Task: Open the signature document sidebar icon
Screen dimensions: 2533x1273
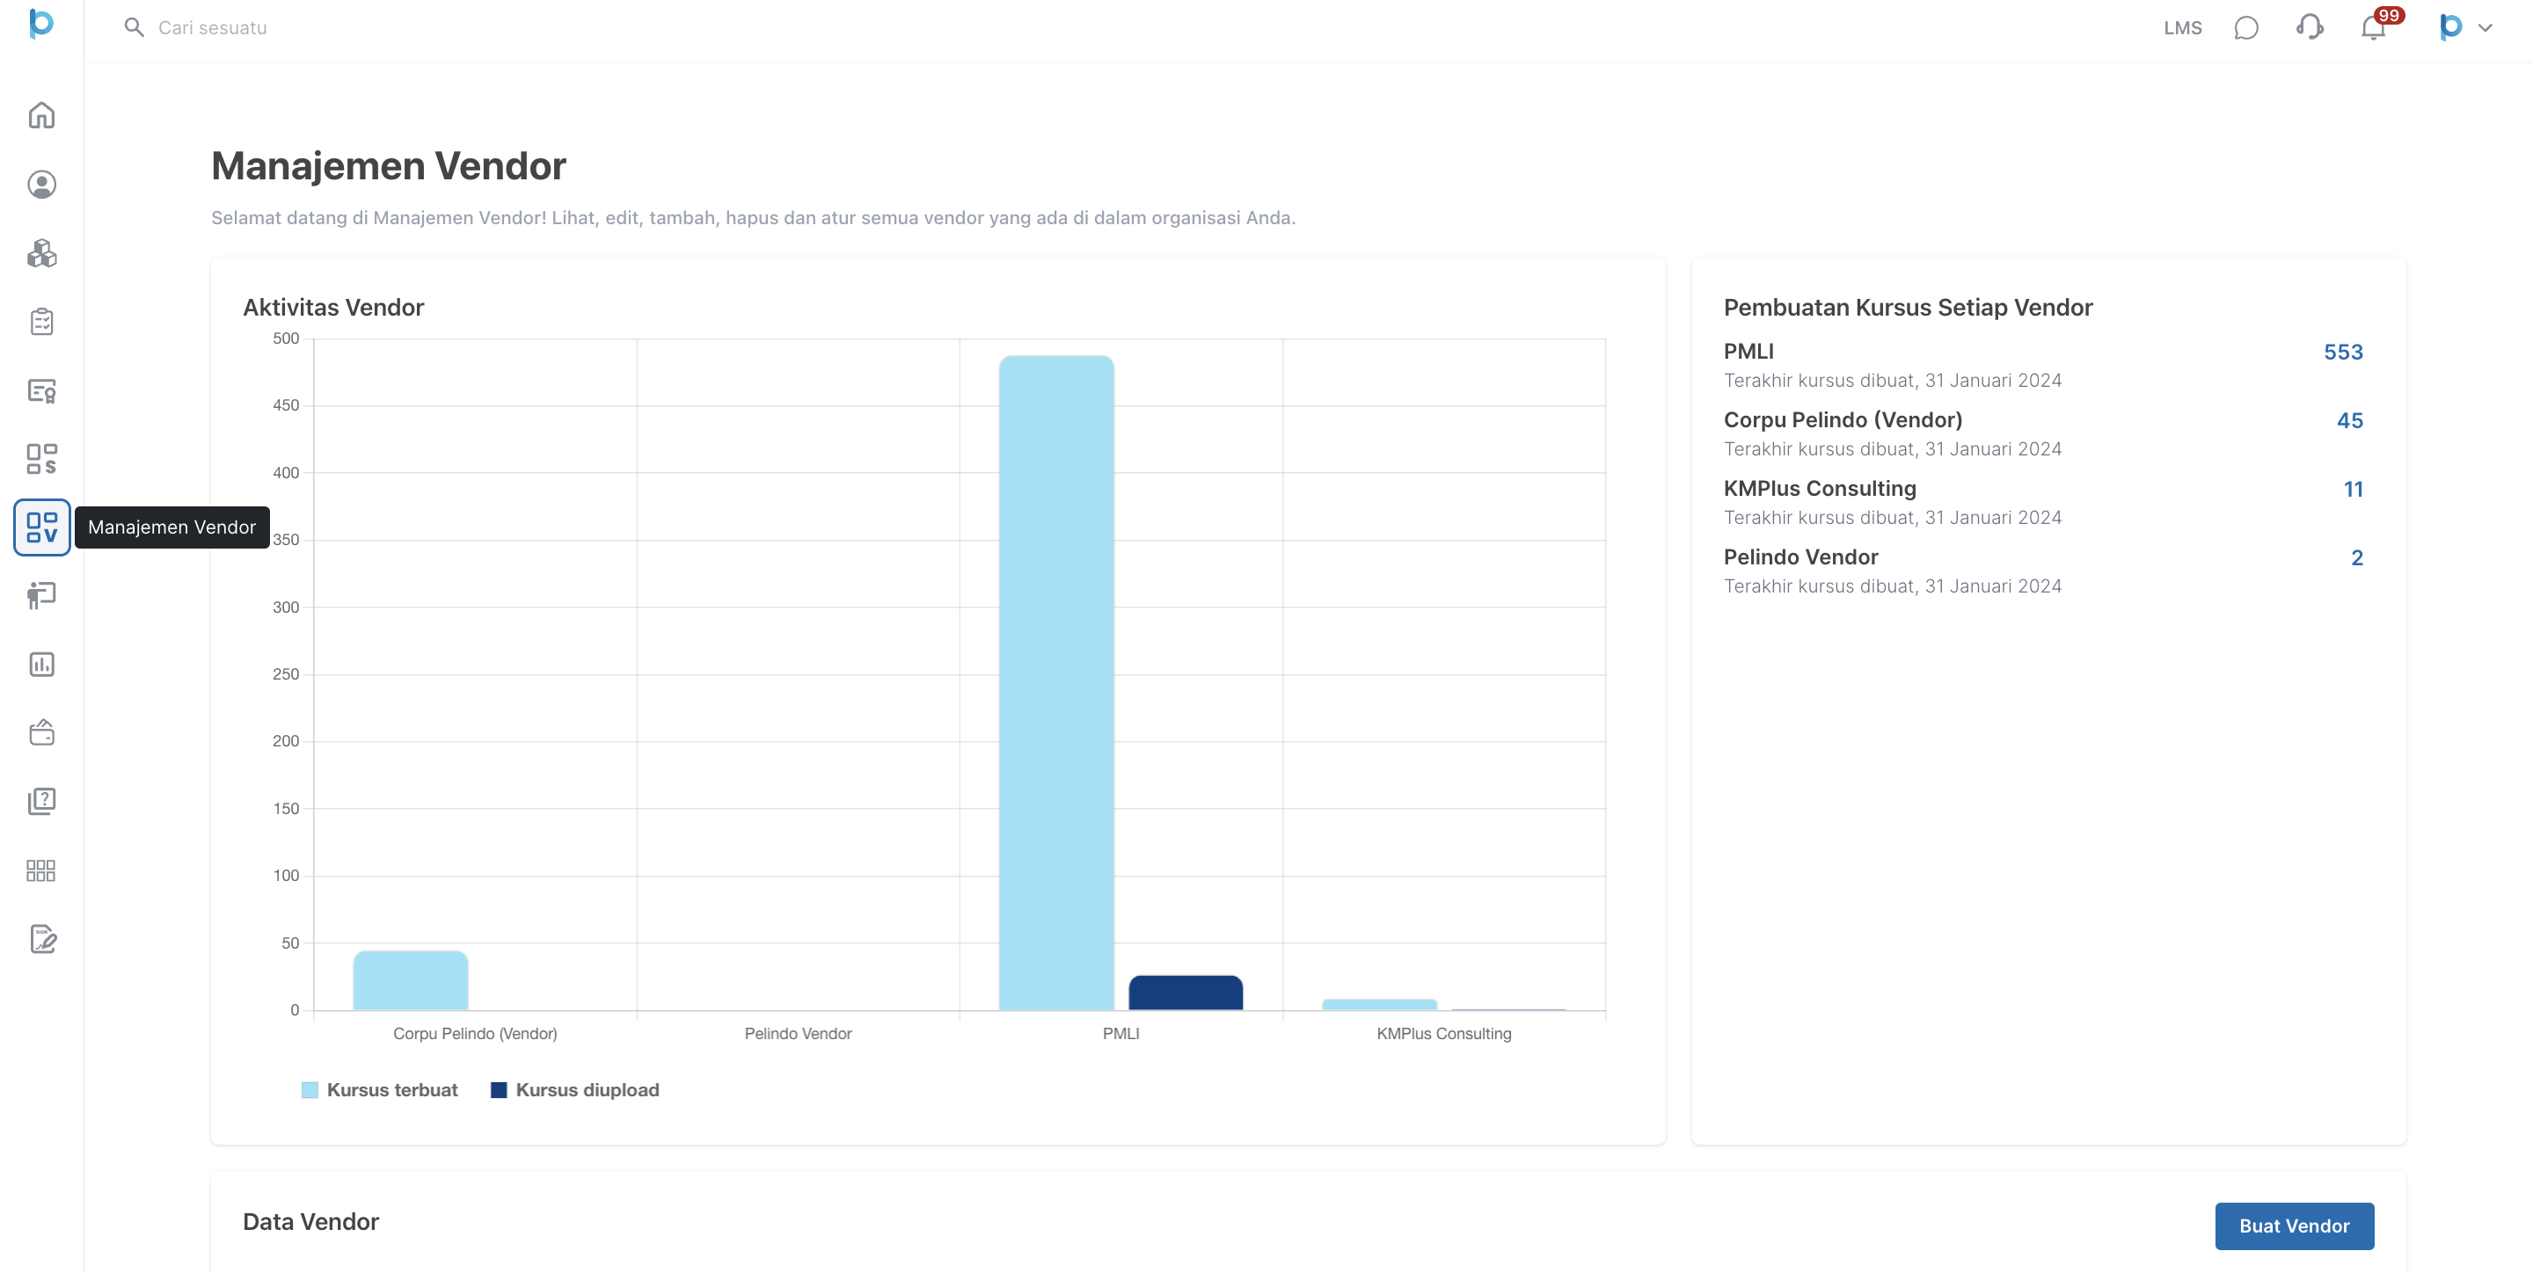Action: [x=41, y=939]
